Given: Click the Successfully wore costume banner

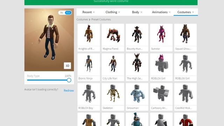Looking at the screenshot, I should tap(111, 2).
